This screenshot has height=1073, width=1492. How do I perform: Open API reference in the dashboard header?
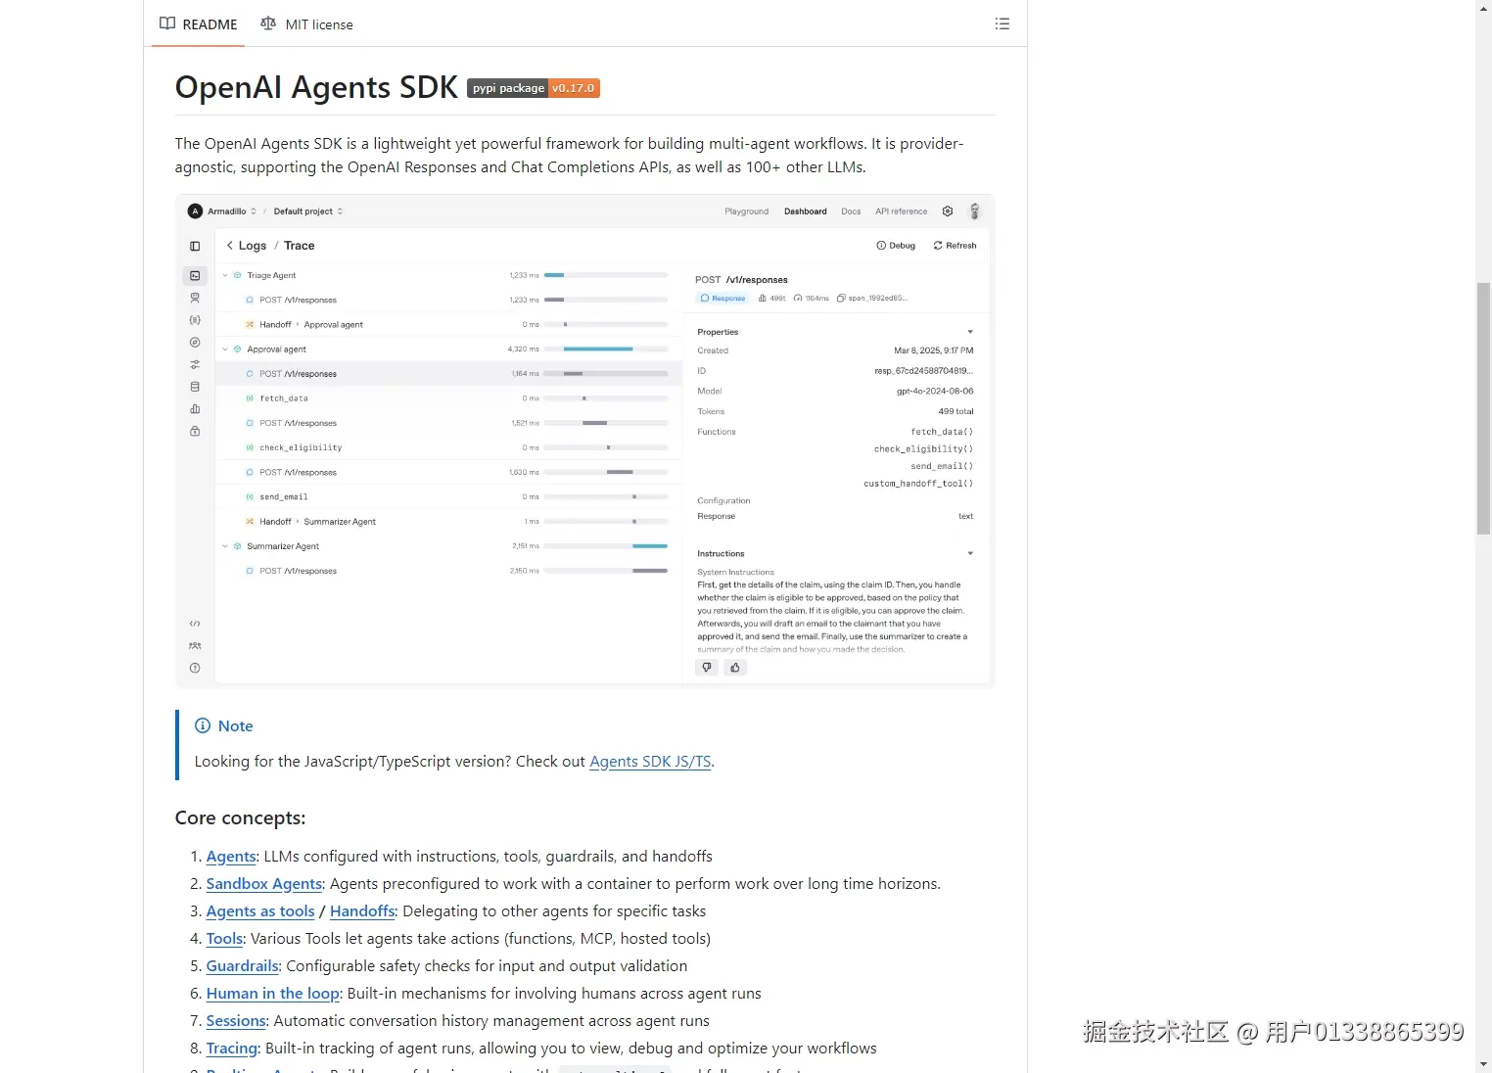(x=901, y=211)
